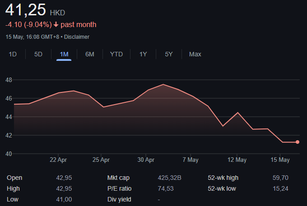Click the P/E value 74,53
Image resolution: width=307 pixels, height=206 pixels.
(166, 188)
